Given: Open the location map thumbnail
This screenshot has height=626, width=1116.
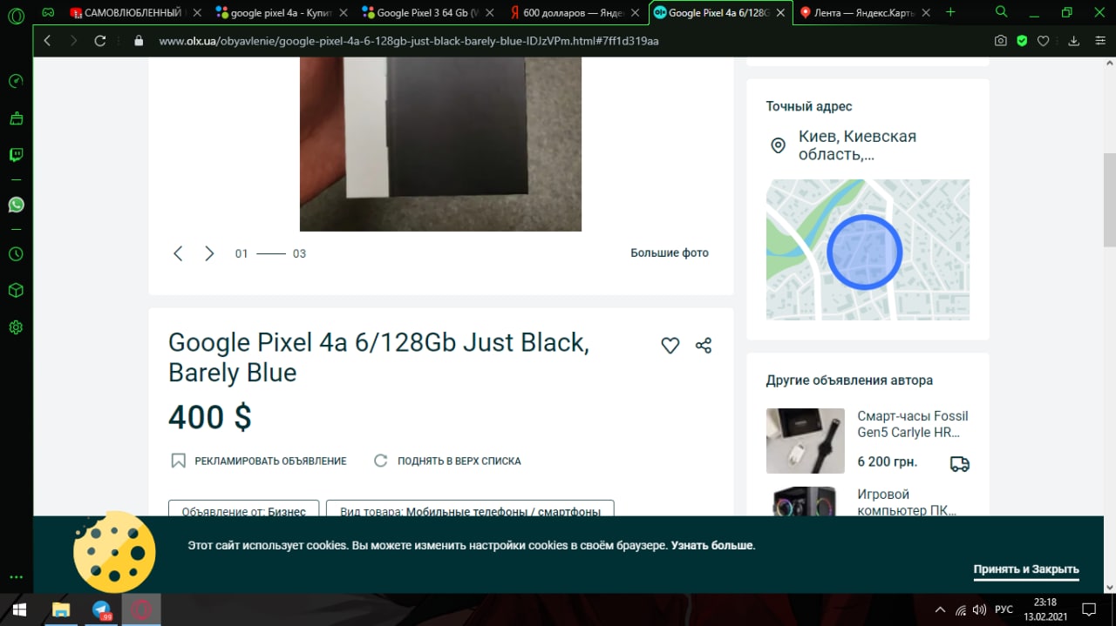Looking at the screenshot, I should coord(868,250).
